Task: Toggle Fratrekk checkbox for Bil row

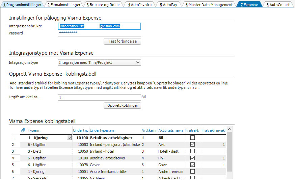Action: coord(192,138)
